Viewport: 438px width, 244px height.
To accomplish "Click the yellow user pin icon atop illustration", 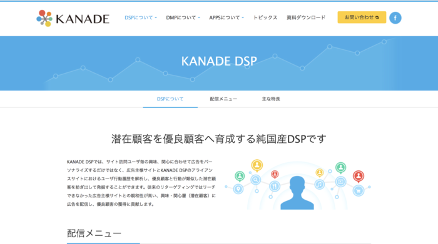I will click(257, 165).
